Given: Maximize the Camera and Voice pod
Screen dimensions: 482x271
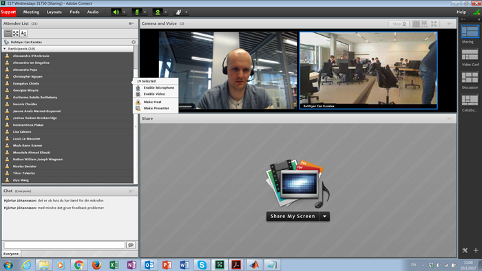Looking at the screenshot, I should pos(434,23).
